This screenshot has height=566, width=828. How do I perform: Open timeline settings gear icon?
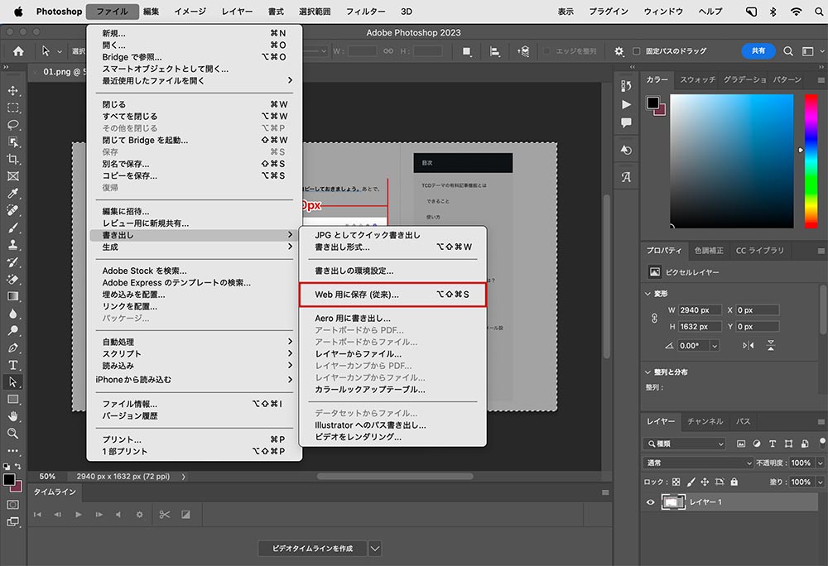(139, 515)
